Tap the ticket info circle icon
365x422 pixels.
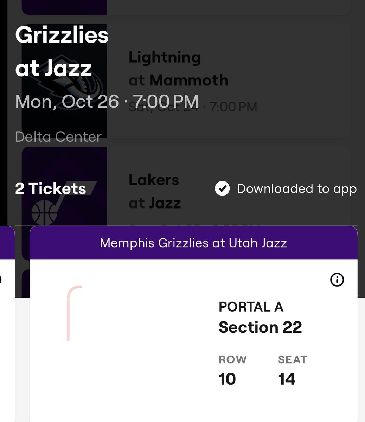[337, 280]
